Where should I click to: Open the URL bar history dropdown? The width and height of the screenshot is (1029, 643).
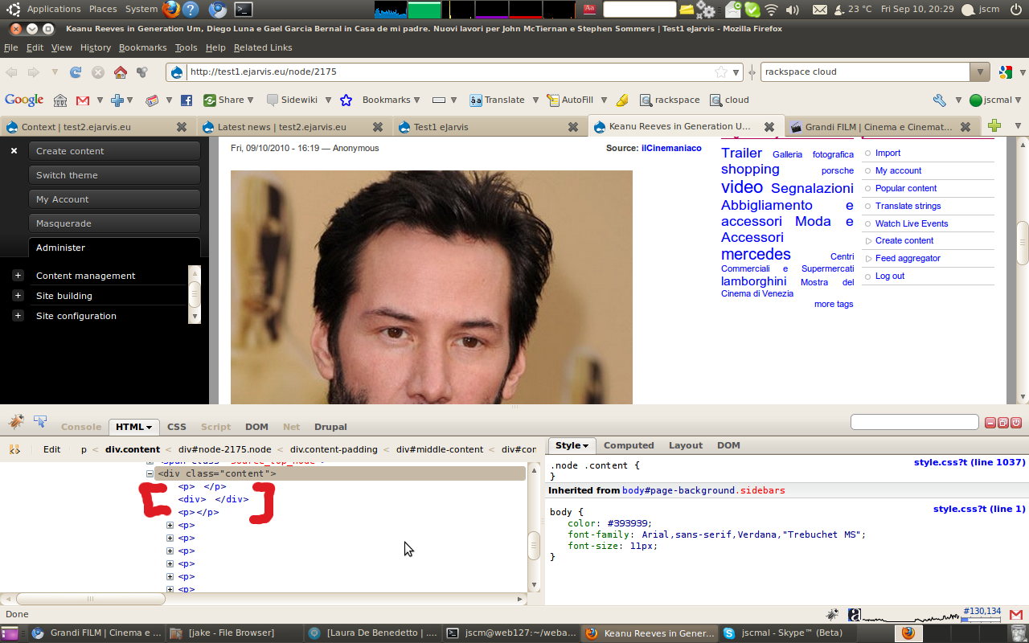pyautogui.click(x=736, y=72)
